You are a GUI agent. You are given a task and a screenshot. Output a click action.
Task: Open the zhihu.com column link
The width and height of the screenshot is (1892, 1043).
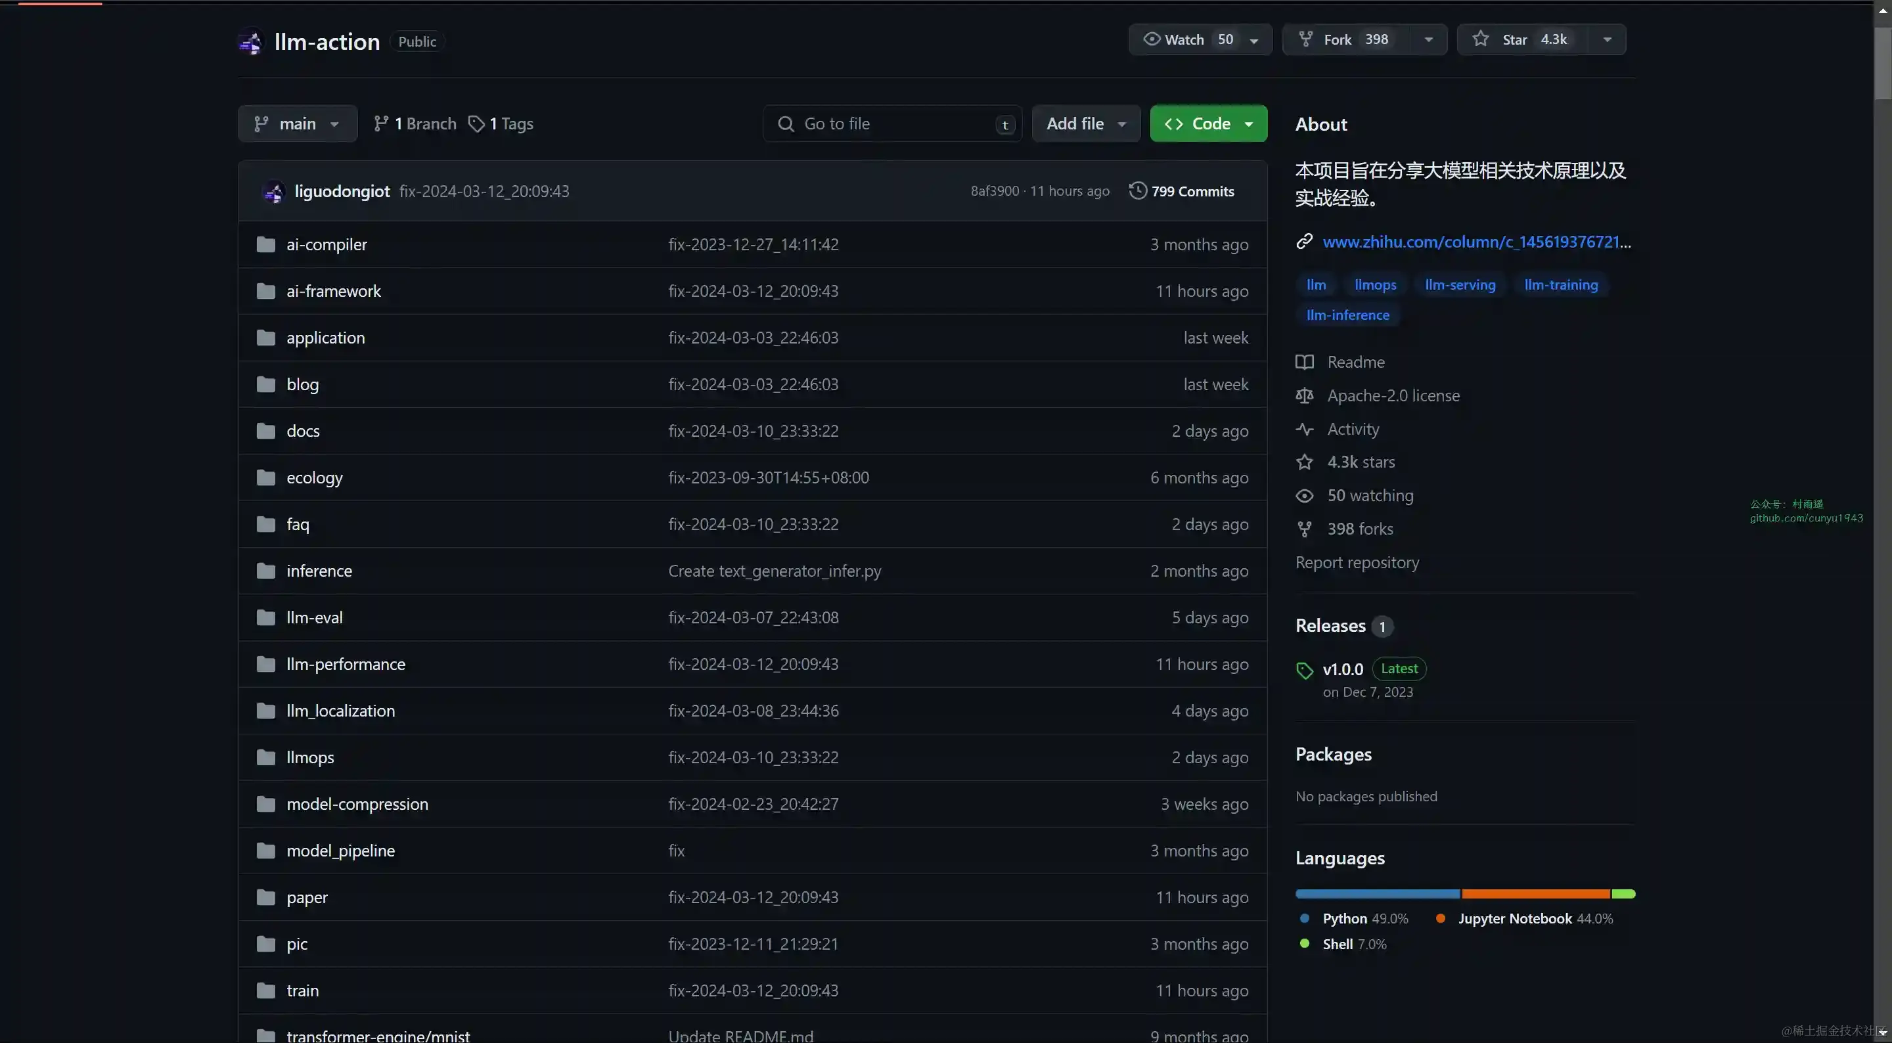(1476, 242)
